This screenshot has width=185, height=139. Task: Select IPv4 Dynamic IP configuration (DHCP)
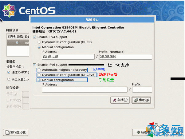click(39, 42)
